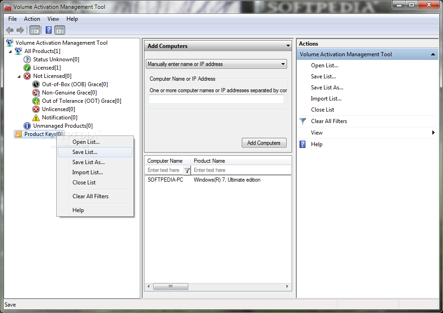The image size is (443, 313).
Task: Click the Unlicensed red X icon
Action: (36, 109)
